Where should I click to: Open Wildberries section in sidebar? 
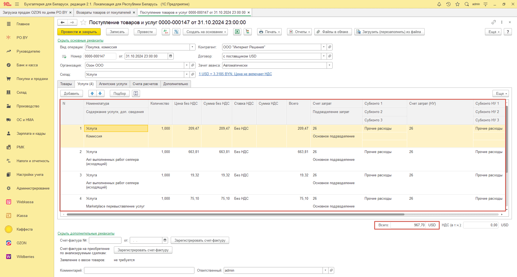(x=25, y=257)
